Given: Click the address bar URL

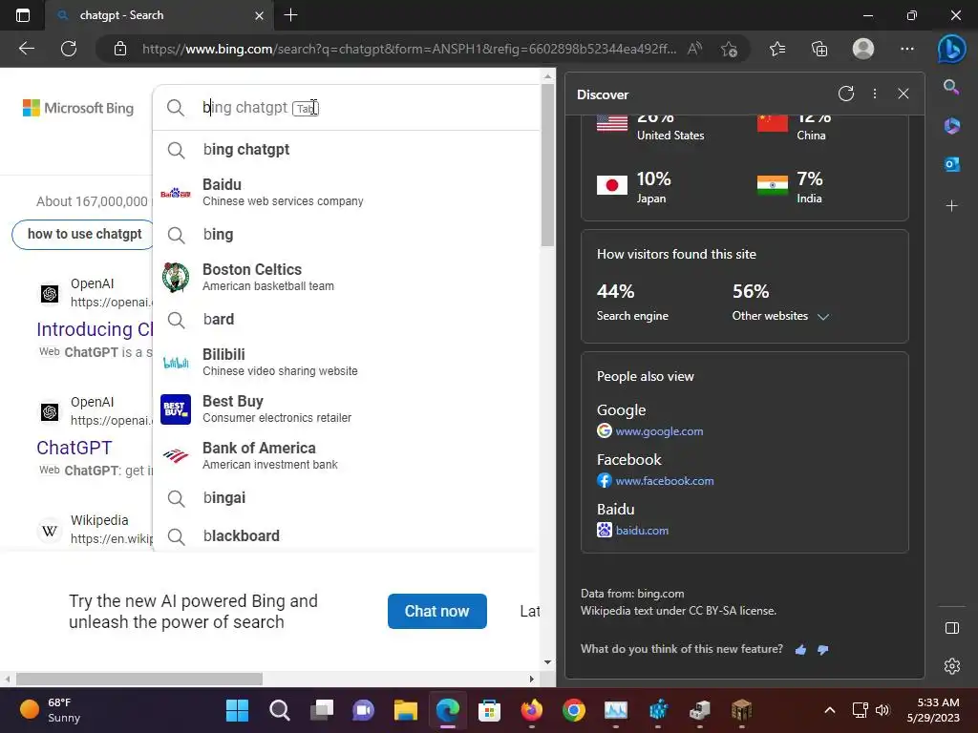Looking at the screenshot, I should coord(409,49).
